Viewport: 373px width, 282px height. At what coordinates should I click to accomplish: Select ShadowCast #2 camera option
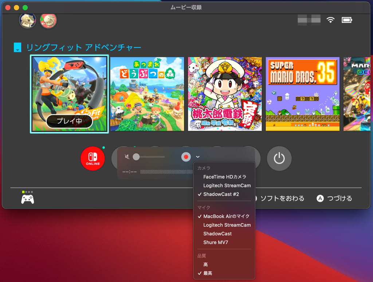click(224, 194)
